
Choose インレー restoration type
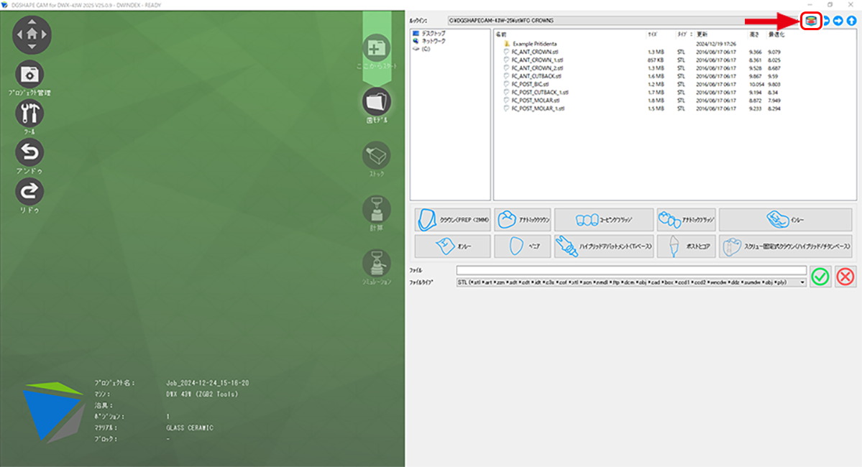coord(786,220)
